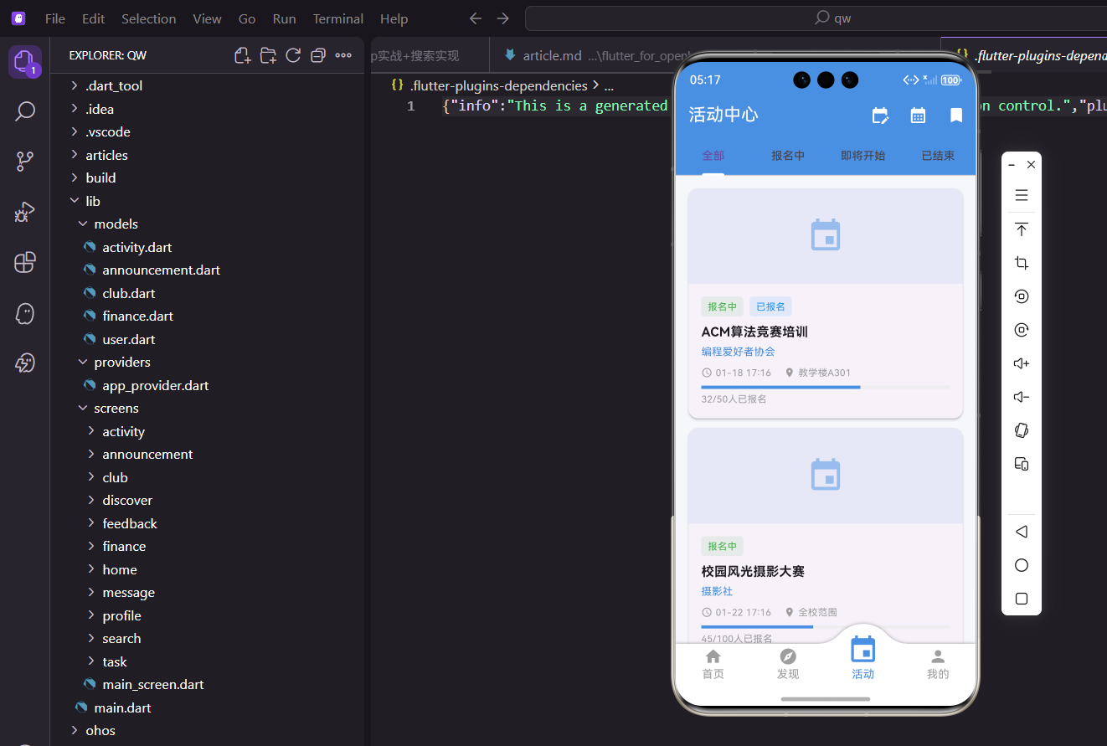The width and height of the screenshot is (1107, 746).
Task: Open the File menu
Action: click(x=55, y=18)
